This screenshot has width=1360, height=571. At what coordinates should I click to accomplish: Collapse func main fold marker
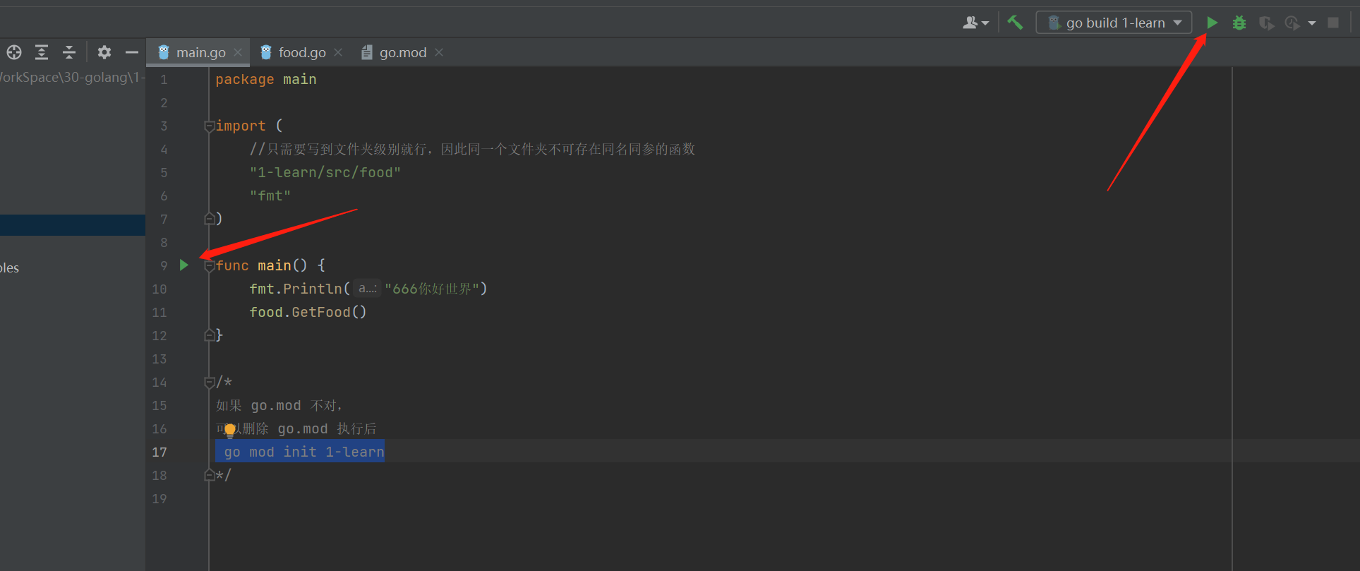pyautogui.click(x=209, y=266)
